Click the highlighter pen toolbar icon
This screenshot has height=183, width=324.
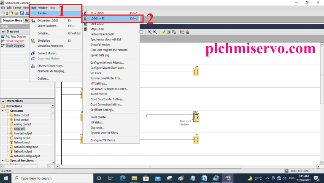(163, 32)
